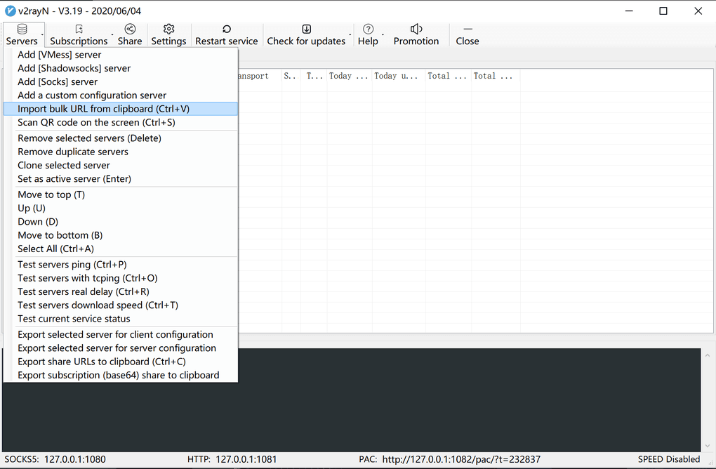Screen dimensions: 716x469
Task: Select Scan QR code on the screen
Action: pyautogui.click(x=121, y=122)
